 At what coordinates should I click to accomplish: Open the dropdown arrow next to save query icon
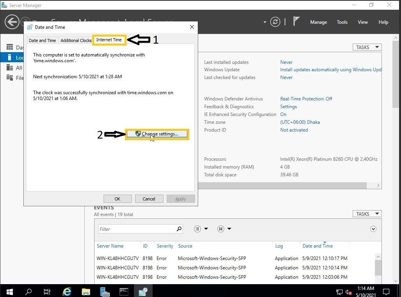click(x=229, y=229)
